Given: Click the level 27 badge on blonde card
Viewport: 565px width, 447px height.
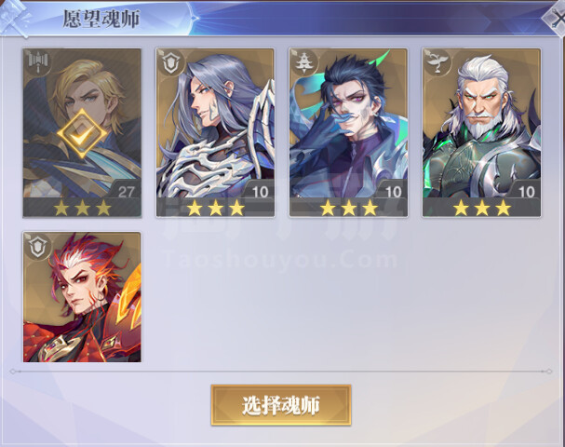Looking at the screenshot, I should tap(126, 192).
